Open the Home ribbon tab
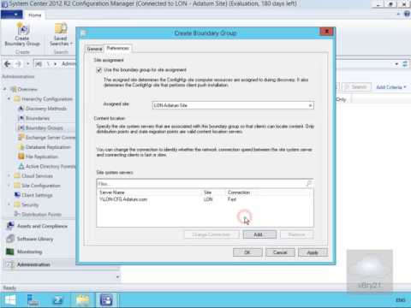The image size is (411, 308). pos(35,15)
